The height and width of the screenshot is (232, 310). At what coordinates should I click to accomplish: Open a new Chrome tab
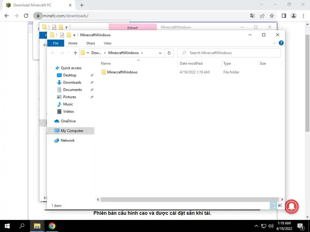coord(82,5)
